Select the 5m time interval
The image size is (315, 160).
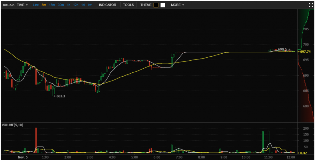point(44,5)
